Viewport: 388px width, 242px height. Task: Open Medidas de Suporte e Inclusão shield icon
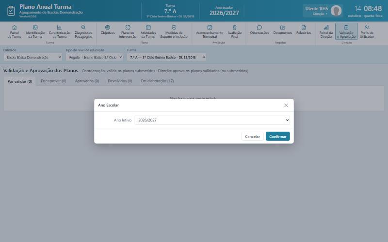click(x=174, y=28)
